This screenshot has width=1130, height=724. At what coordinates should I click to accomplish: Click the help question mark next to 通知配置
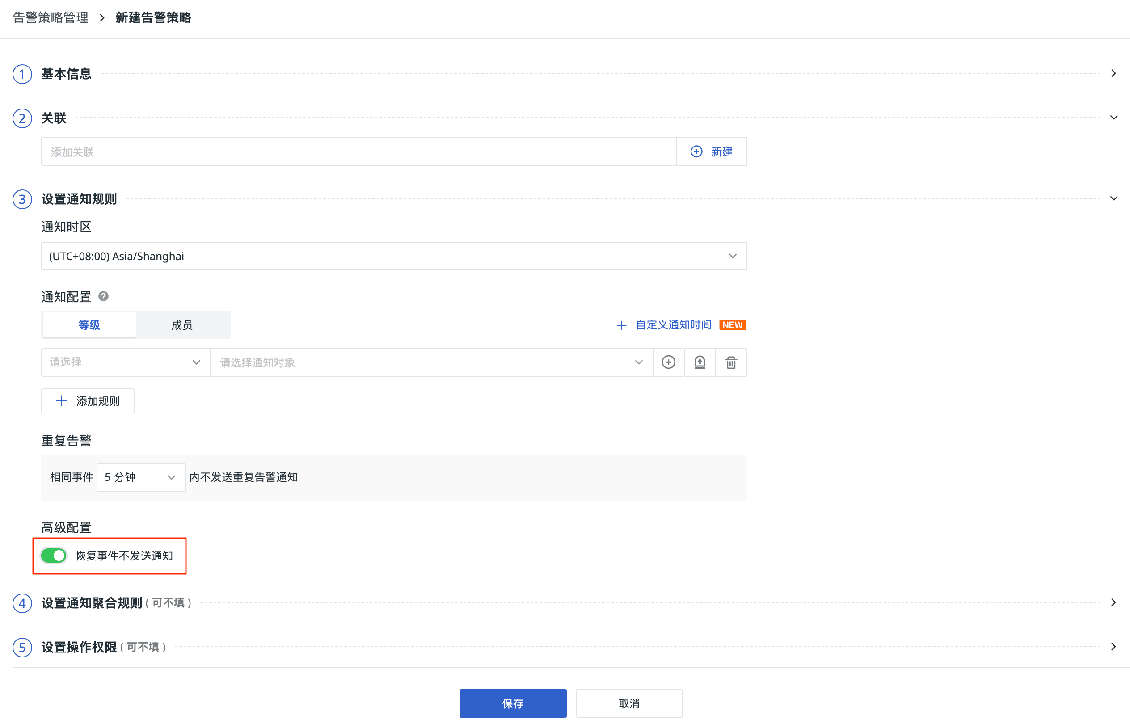[x=103, y=296]
